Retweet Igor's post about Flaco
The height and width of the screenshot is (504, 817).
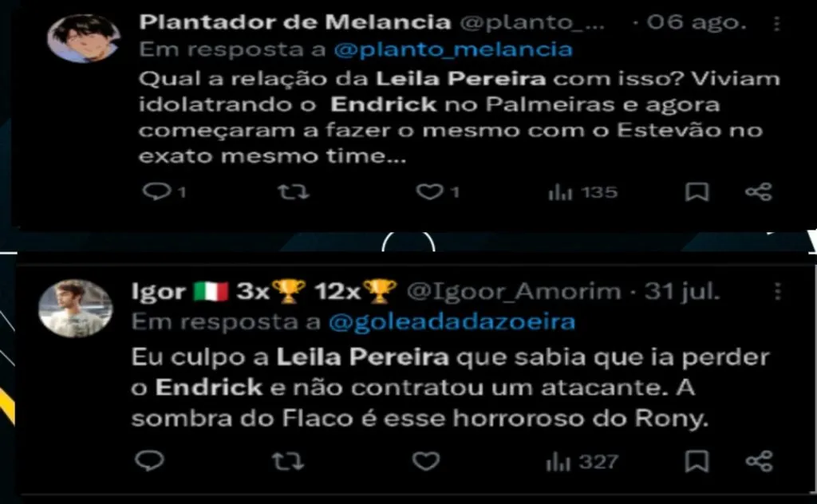[x=287, y=461]
